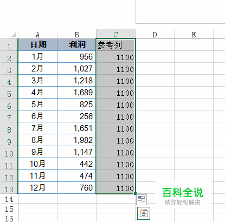Select column A header
This screenshot has height=222, width=225.
point(37,34)
